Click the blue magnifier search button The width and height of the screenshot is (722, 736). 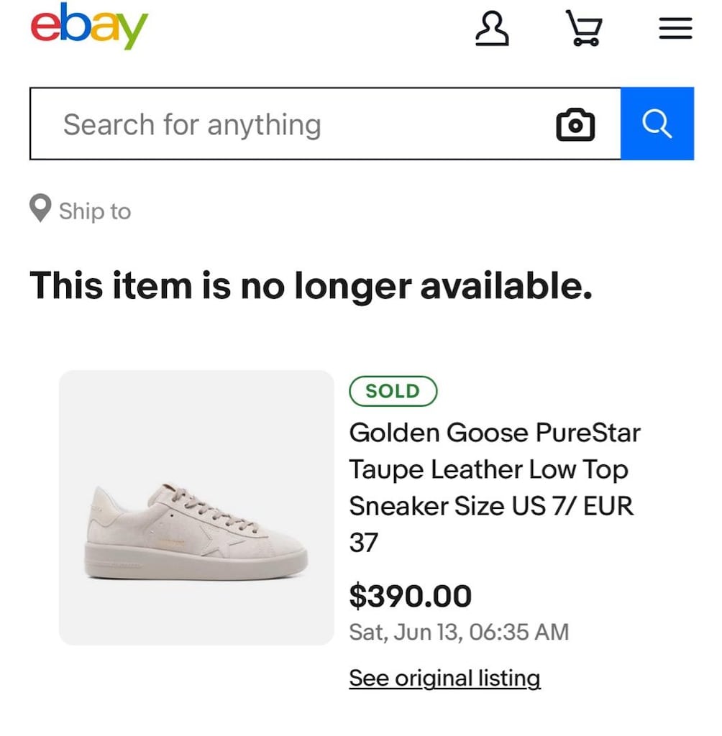(x=657, y=124)
